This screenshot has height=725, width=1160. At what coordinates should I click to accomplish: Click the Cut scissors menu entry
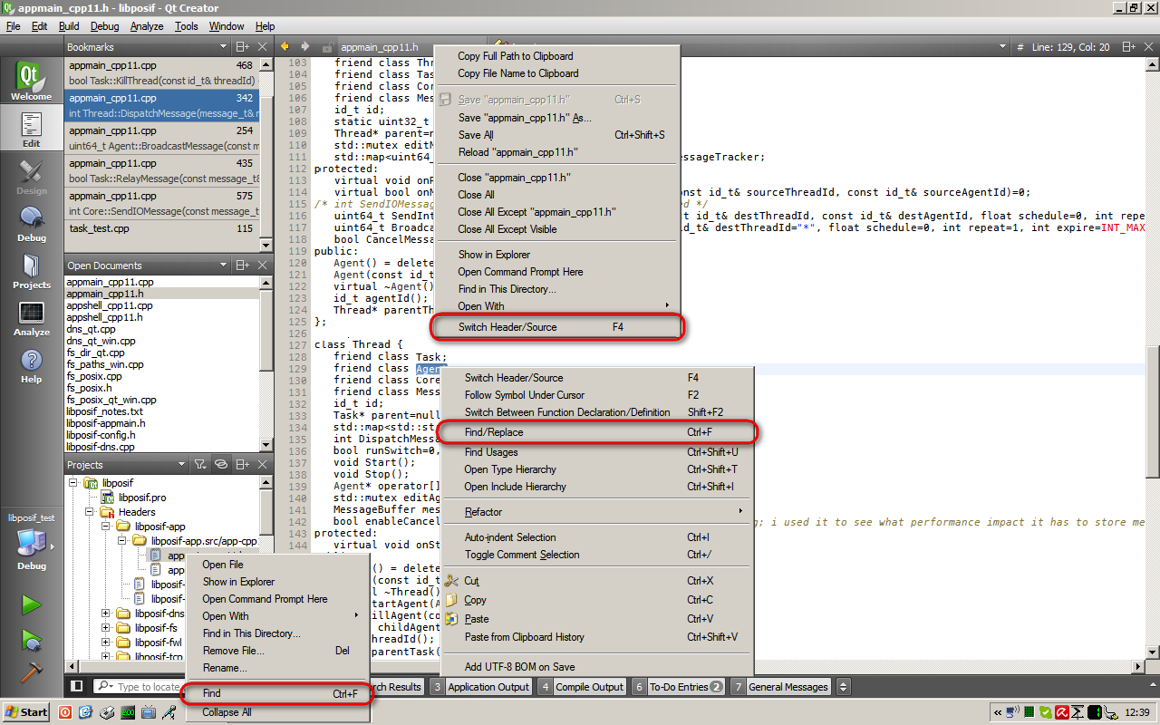click(450, 581)
